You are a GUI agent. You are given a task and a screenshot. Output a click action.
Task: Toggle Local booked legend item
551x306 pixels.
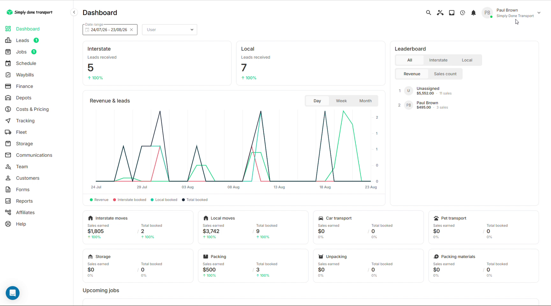[164, 200]
